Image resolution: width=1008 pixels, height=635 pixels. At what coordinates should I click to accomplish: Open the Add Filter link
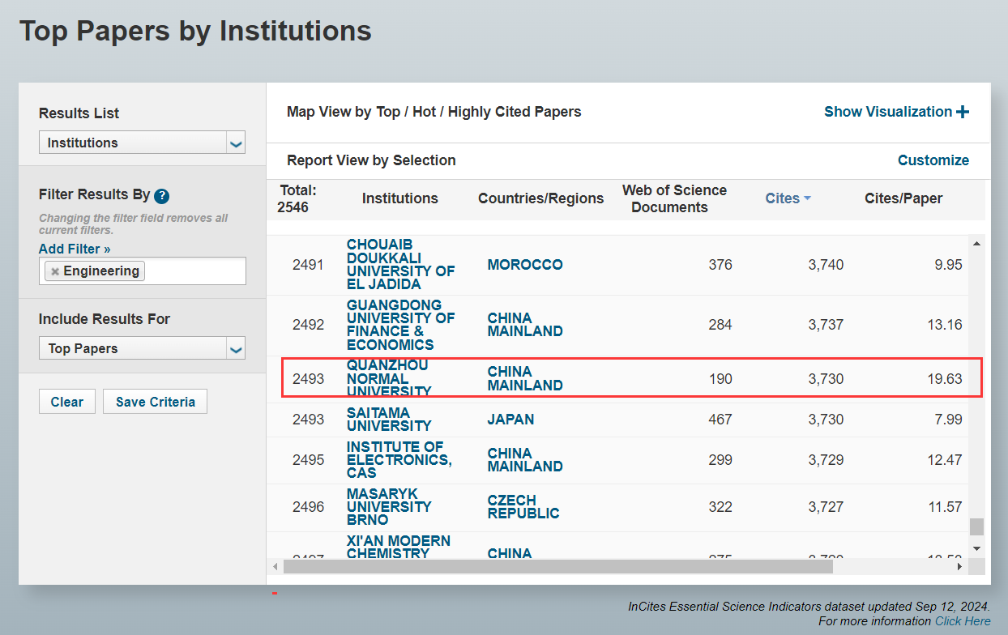click(75, 249)
